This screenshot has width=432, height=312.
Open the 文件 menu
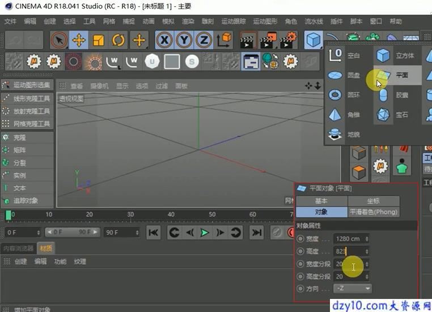(x=10, y=22)
